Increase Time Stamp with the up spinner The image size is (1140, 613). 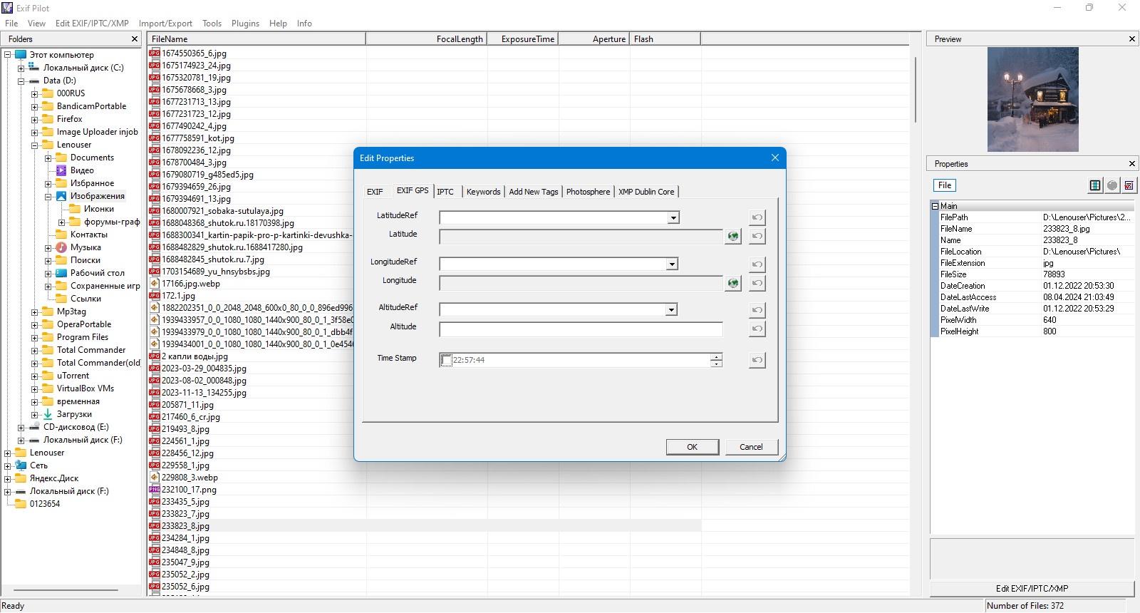(716, 356)
